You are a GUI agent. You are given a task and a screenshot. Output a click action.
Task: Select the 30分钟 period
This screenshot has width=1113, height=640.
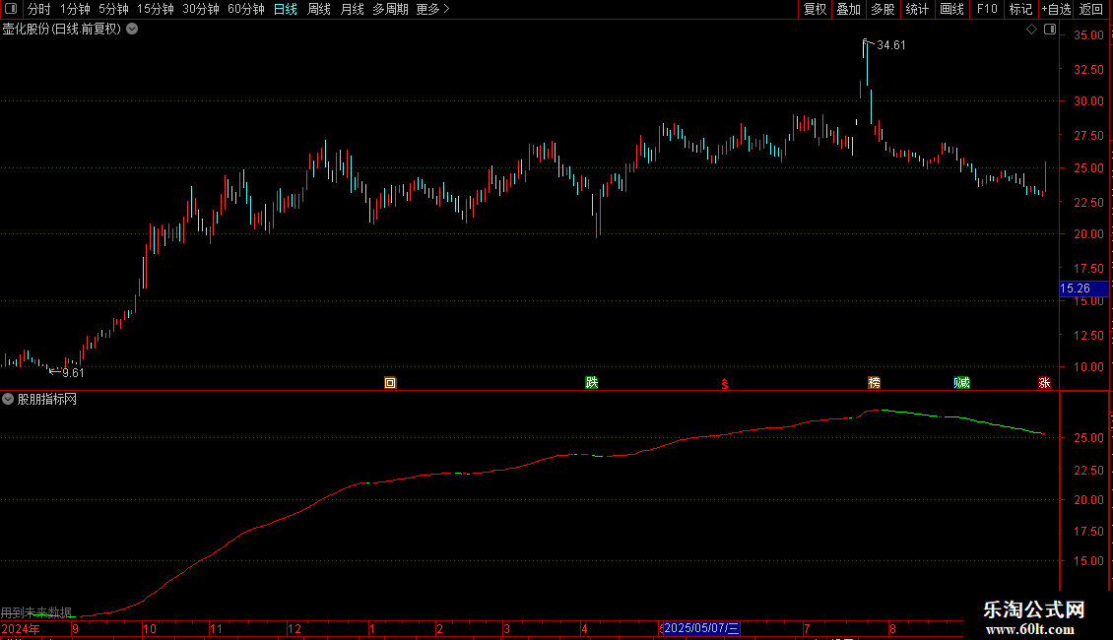tap(201, 9)
